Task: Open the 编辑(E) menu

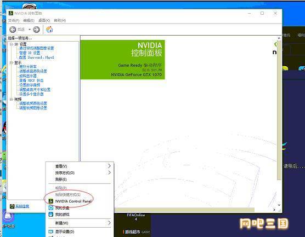Action: [x=29, y=20]
